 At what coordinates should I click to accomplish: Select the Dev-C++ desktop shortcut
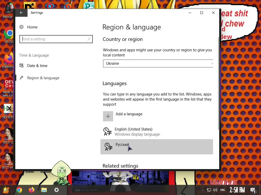[8, 87]
